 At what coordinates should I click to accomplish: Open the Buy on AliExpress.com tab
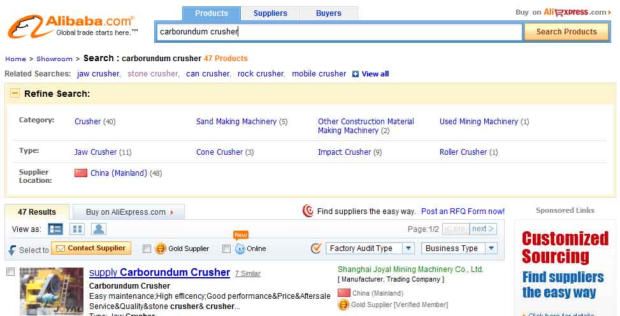129,212
